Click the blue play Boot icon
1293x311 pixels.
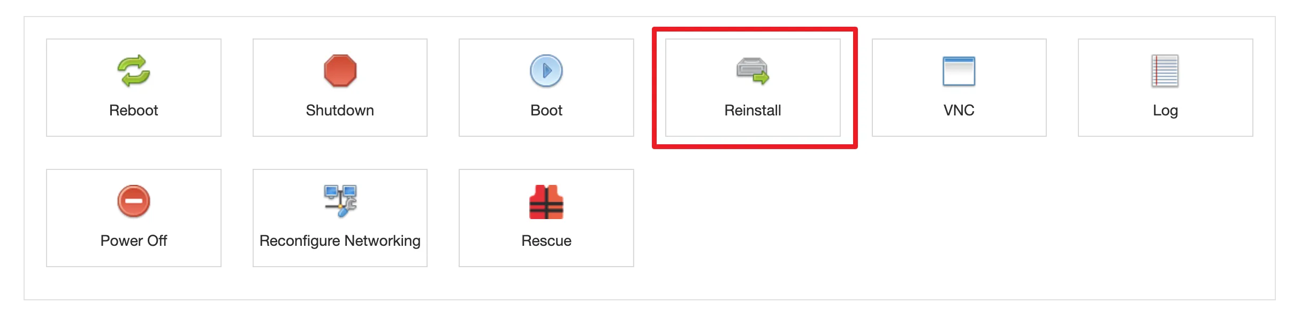click(546, 71)
